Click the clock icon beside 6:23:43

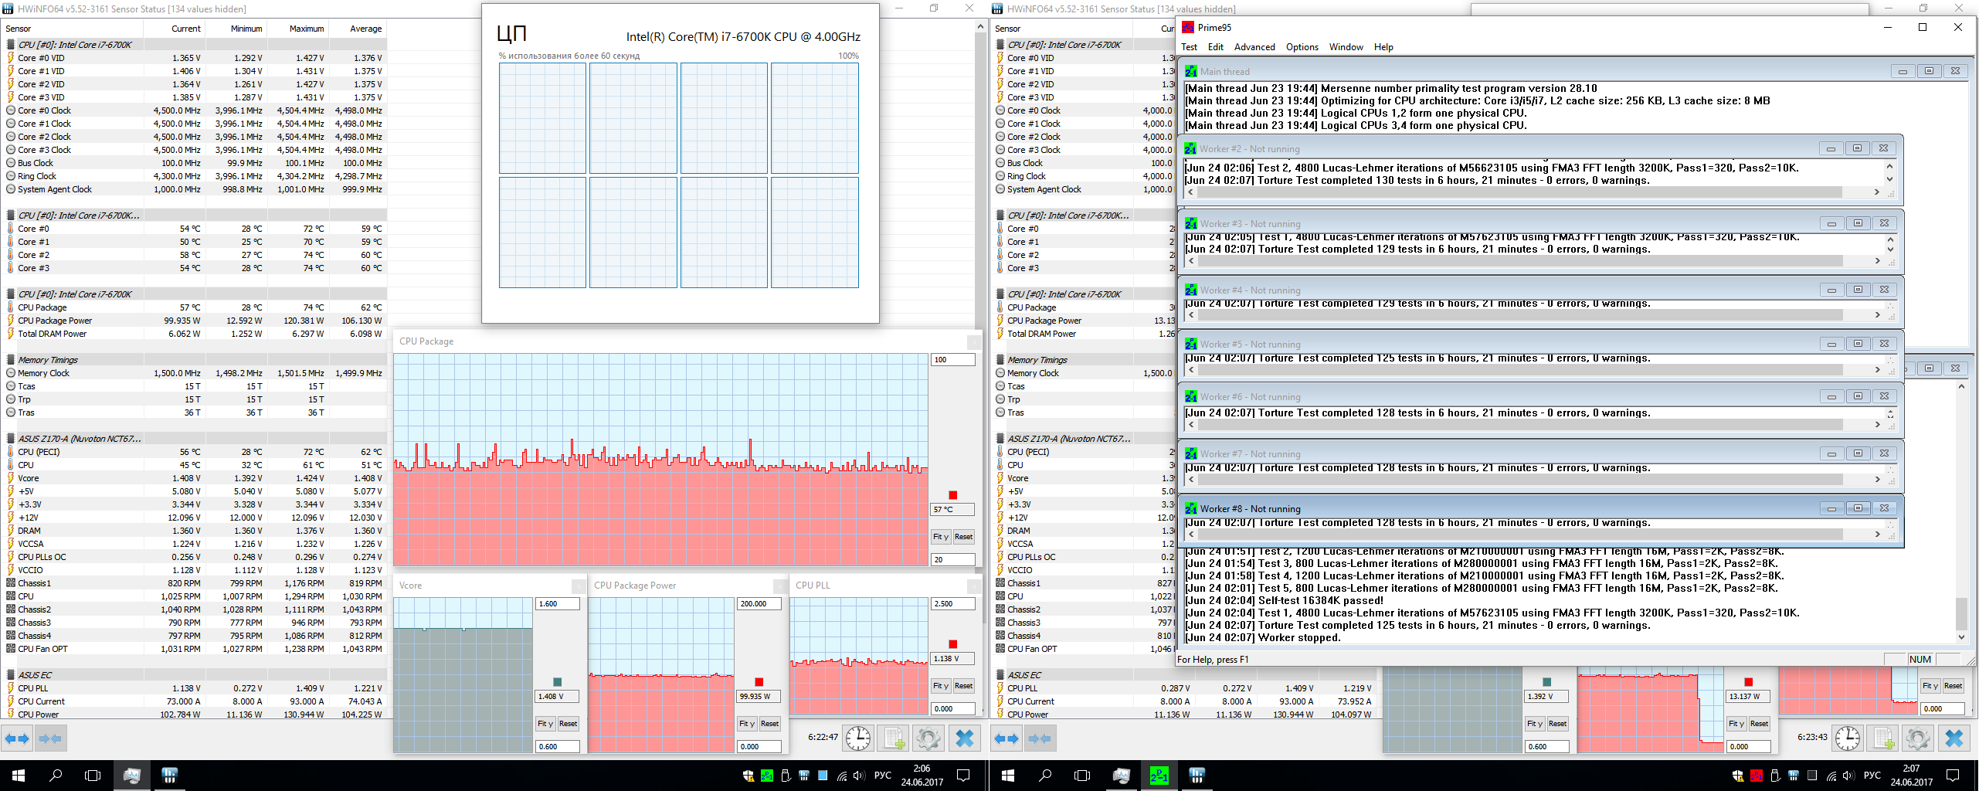coord(1848,738)
